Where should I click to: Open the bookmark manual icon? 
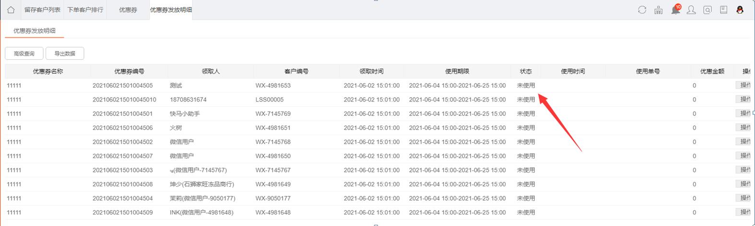tap(724, 10)
